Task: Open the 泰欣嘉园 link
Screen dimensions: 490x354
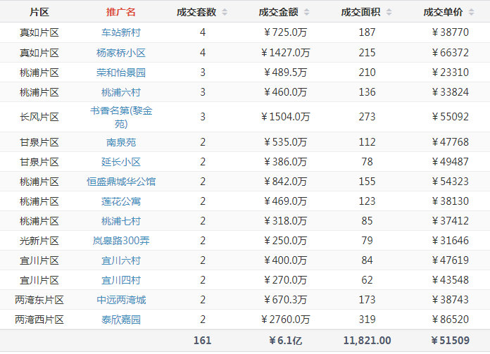Action: pyautogui.click(x=121, y=320)
